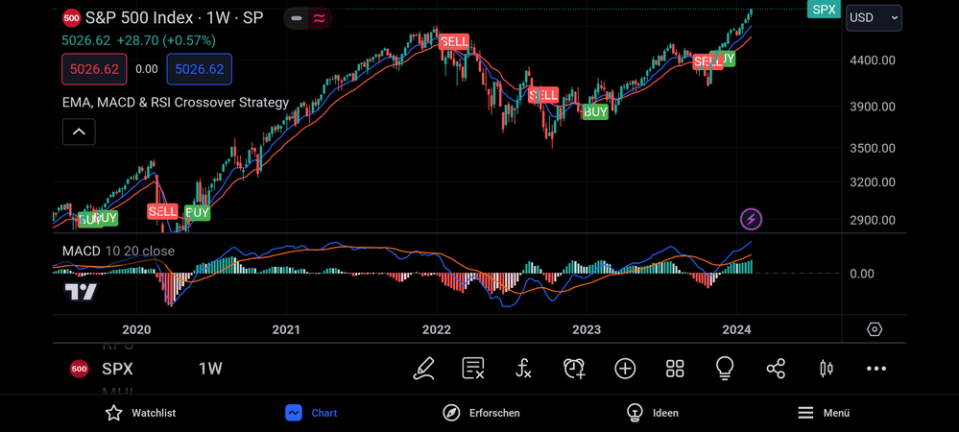Open the Menü tab
The image size is (959, 432).
tap(824, 413)
